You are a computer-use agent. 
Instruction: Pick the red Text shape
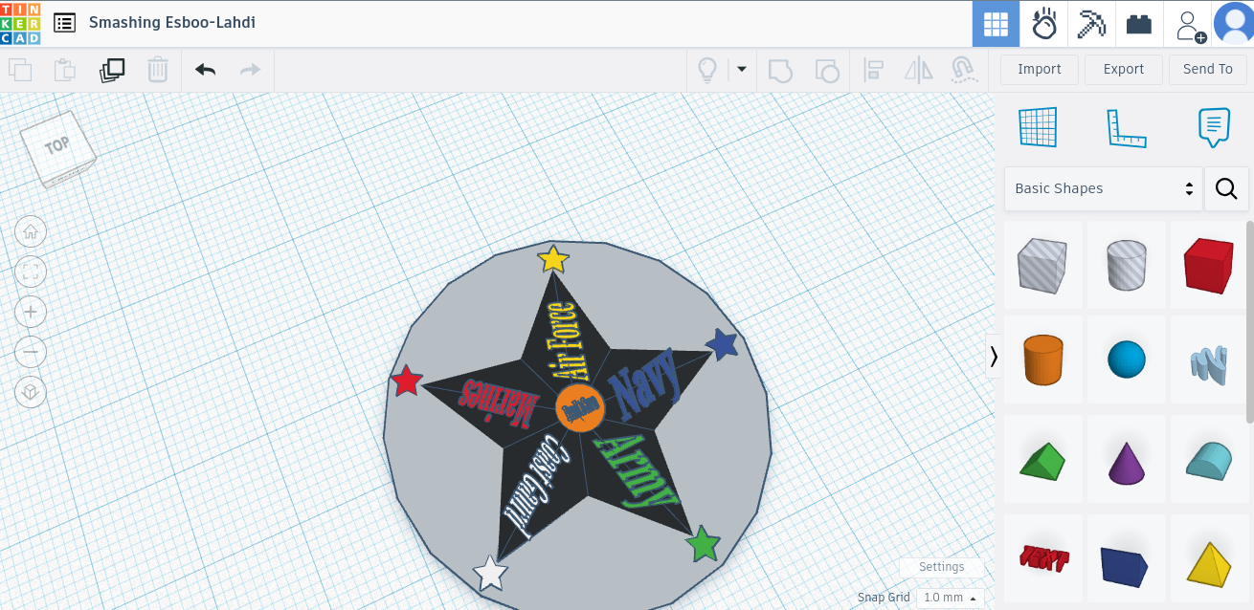pos(1043,558)
